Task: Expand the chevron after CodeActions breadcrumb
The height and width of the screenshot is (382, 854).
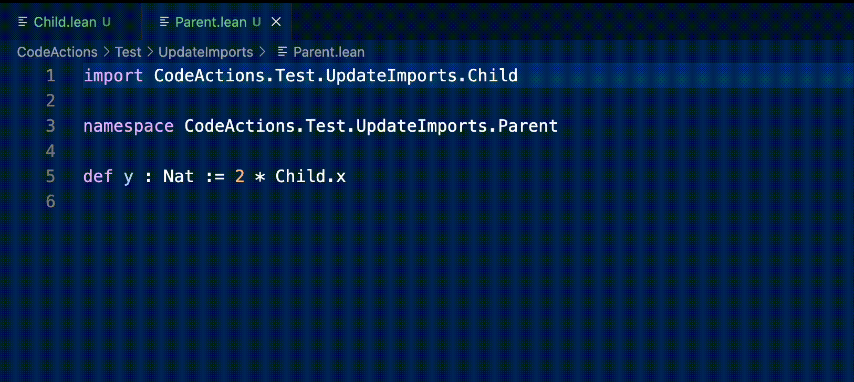Action: coord(106,52)
